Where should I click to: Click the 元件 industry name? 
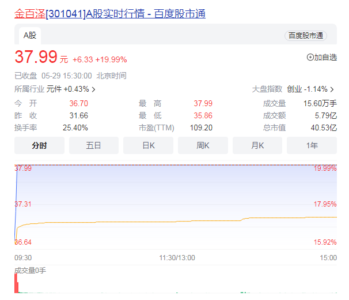coord(54,89)
